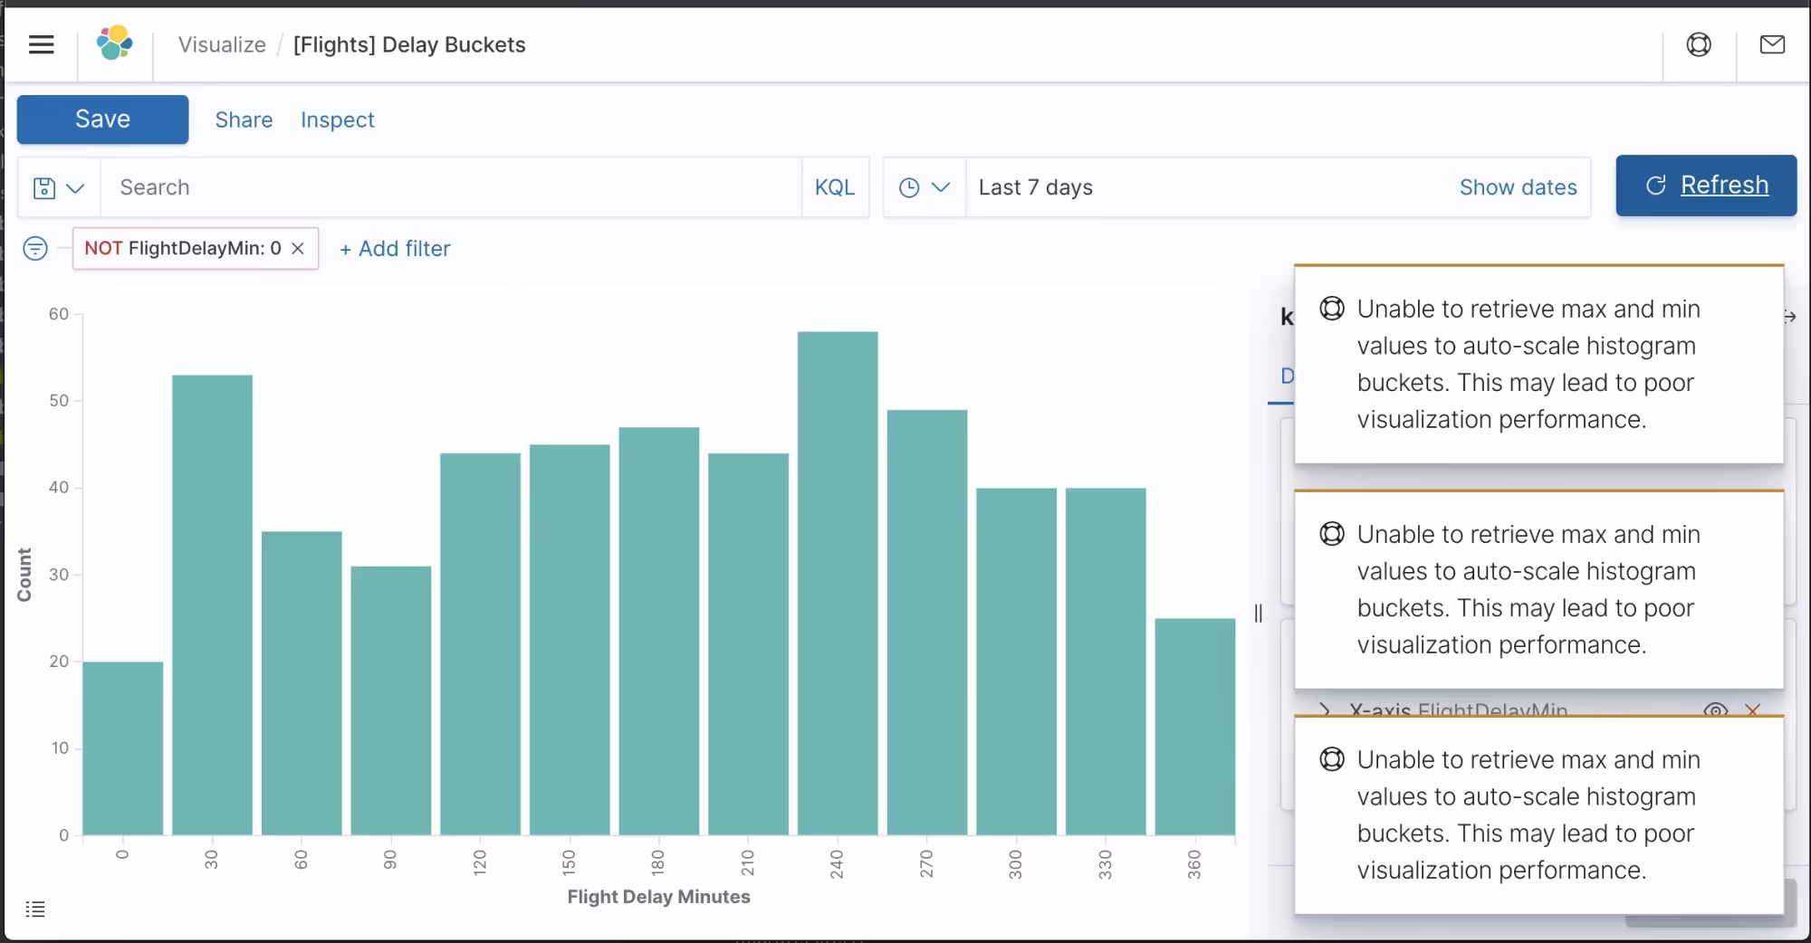Viewport: 1811px width, 943px height.
Task: Open the filter options circle icon
Action: 35,248
